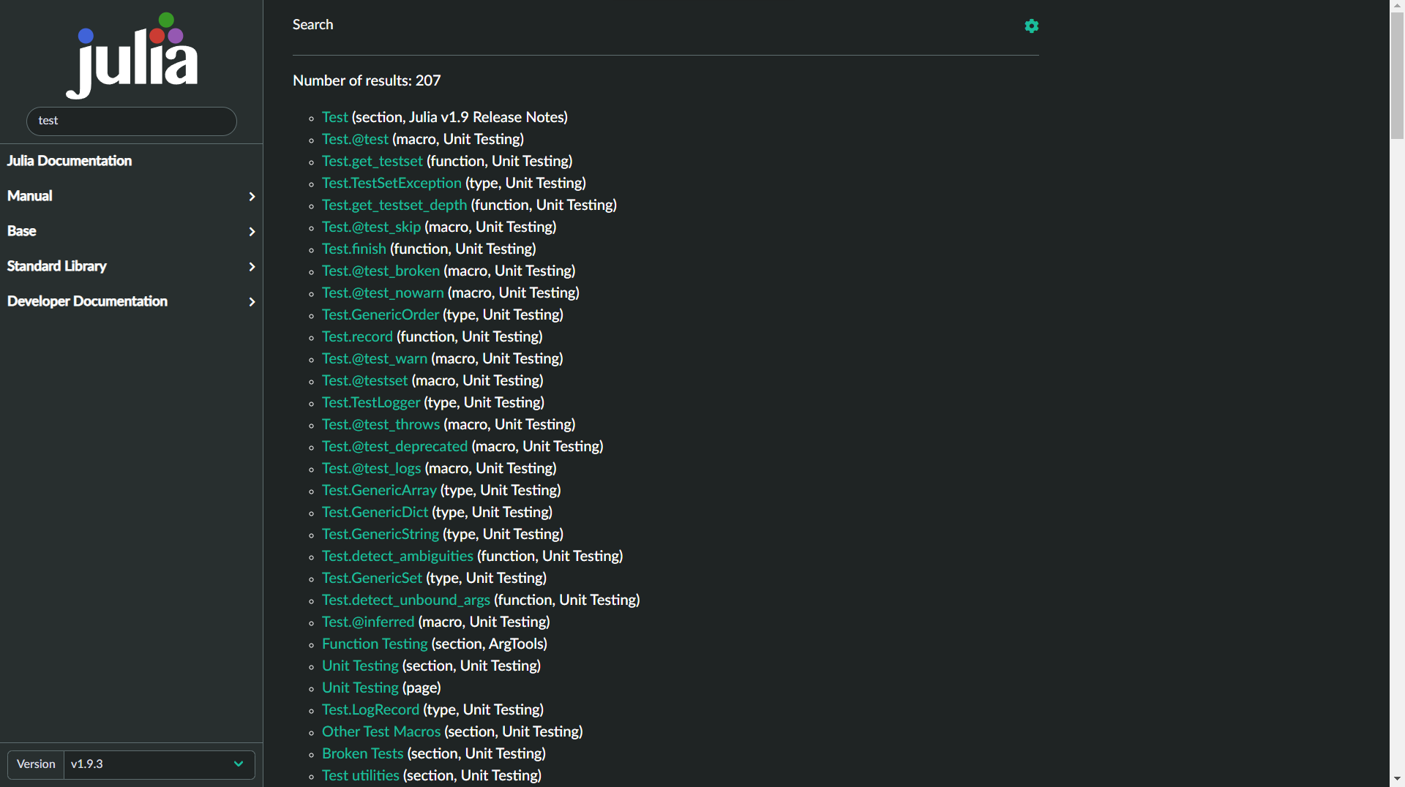Screen dimensions: 1405x787
Task: Open Test.@test_broken macro result
Action: [381, 271]
